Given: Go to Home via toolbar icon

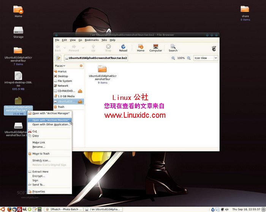Looking at the screenshot, I should (141, 48).
